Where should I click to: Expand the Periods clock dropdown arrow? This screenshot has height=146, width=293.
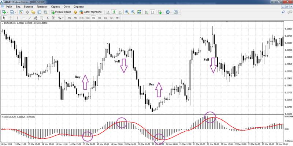(x=171, y=12)
